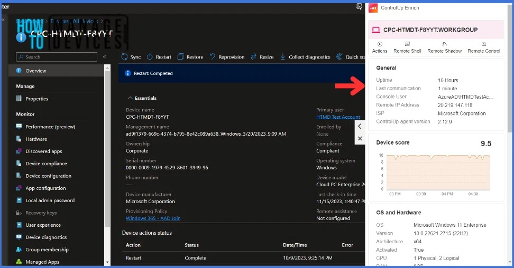Open Remote Control in ControlUp
Viewport: 514px width, 268px height.
(483, 47)
